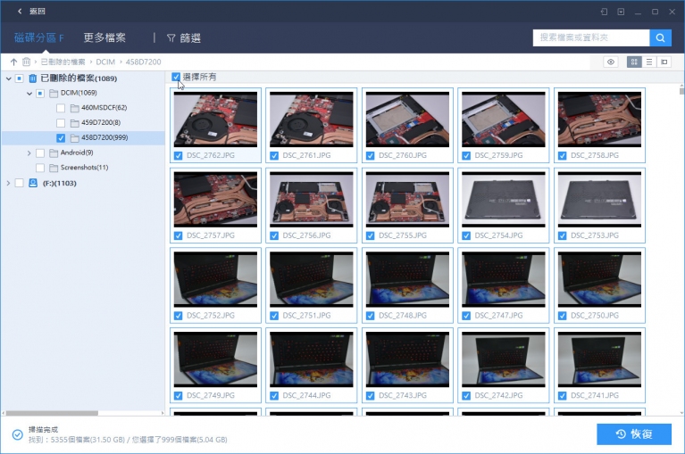Uncheck DSC_2754.JPG checkbox
685x454 pixels.
tap(466, 236)
